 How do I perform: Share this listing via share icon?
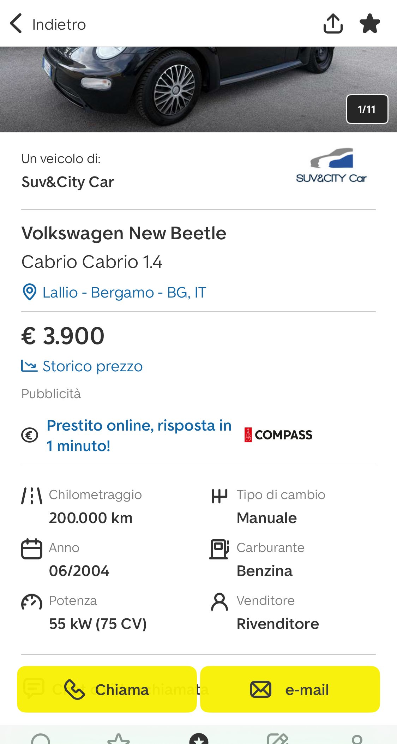[x=333, y=24]
